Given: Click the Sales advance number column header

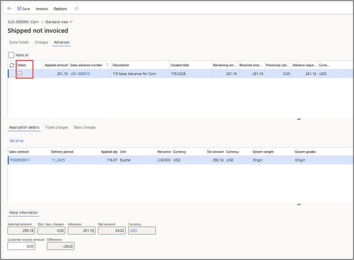Looking at the screenshot, I should click(x=86, y=65).
